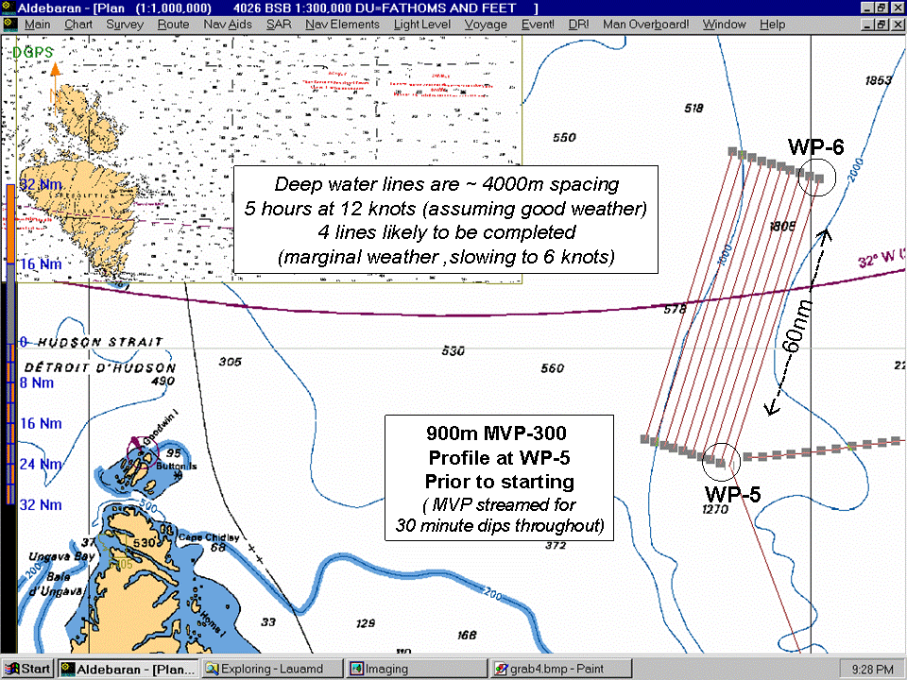This screenshot has width=907, height=680.
Task: Click the magenta marker at Goodwin Island
Action: pos(140,443)
